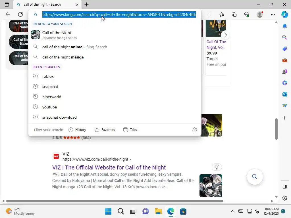Choose recent search 'roblox'

point(115,76)
